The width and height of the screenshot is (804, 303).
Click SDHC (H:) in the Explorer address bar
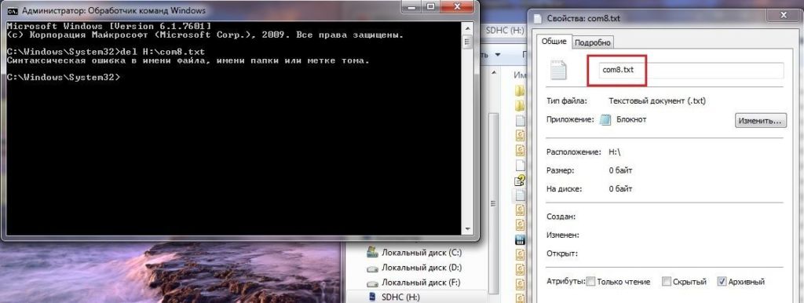tap(505, 31)
